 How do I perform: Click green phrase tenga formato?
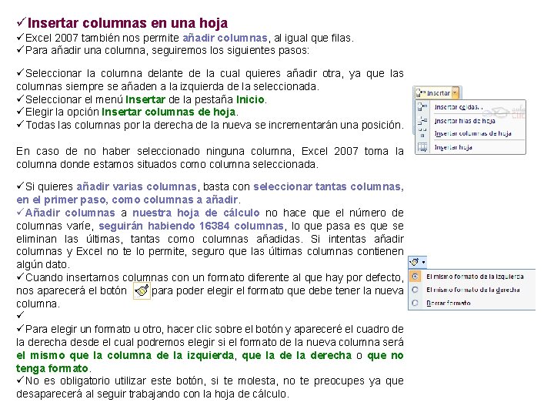click(52, 368)
